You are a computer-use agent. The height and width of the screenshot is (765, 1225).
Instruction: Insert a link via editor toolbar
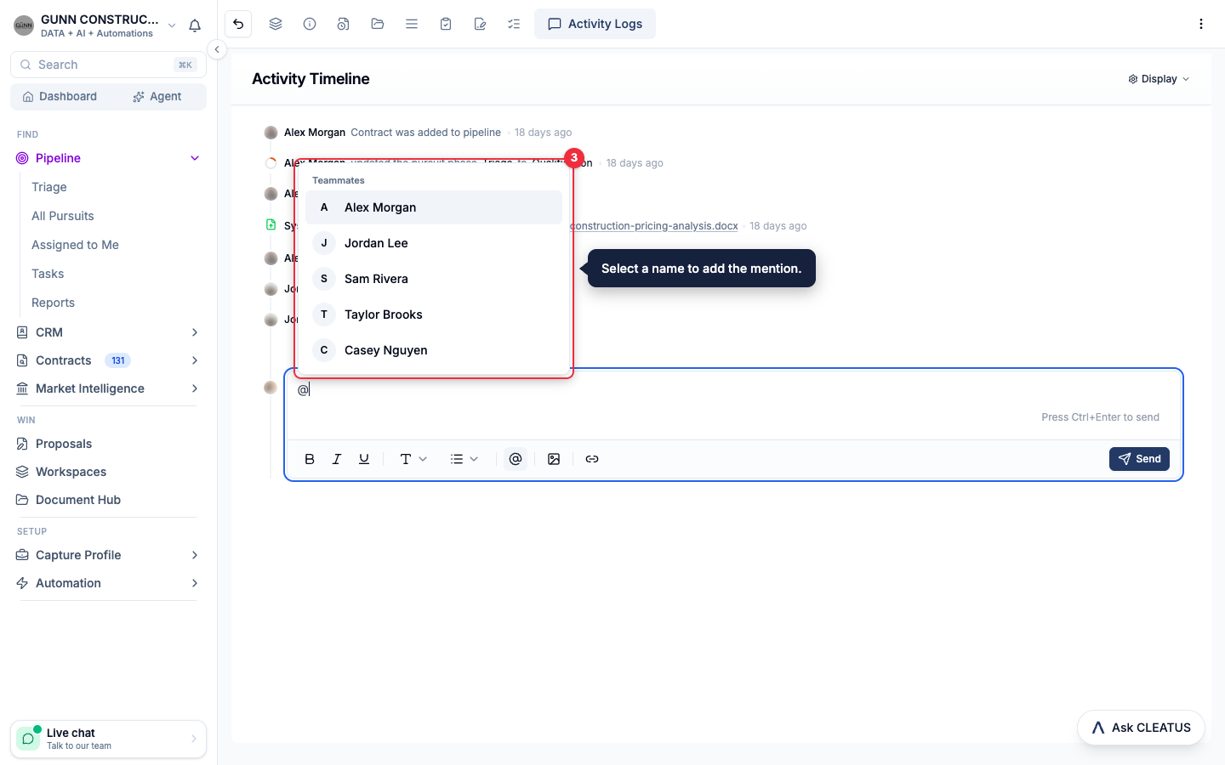(x=592, y=459)
